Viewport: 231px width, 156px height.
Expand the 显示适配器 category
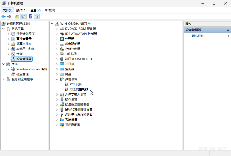57,125
